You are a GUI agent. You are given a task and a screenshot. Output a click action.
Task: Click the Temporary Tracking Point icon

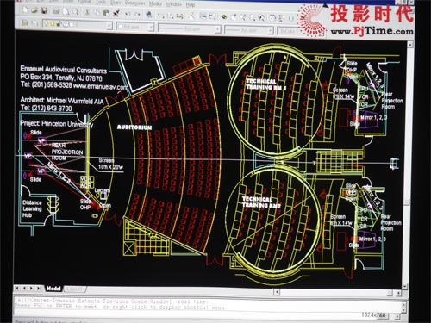pyautogui.click(x=160, y=16)
